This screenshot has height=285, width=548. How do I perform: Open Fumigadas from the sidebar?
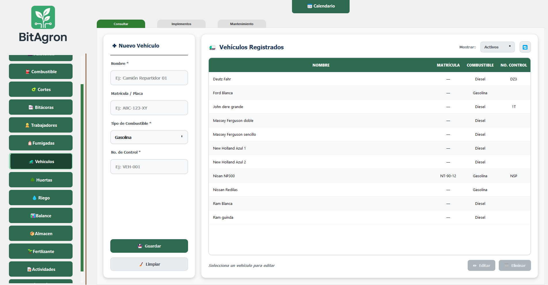pyautogui.click(x=41, y=143)
